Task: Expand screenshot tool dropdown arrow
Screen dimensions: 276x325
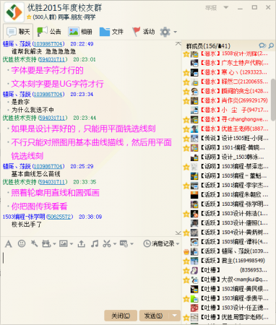Action: [x=115, y=244]
